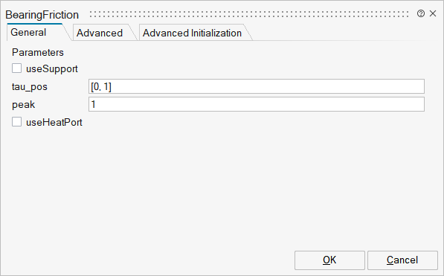The height and width of the screenshot is (276, 444).
Task: Focus the peak value input field
Action: (257, 104)
